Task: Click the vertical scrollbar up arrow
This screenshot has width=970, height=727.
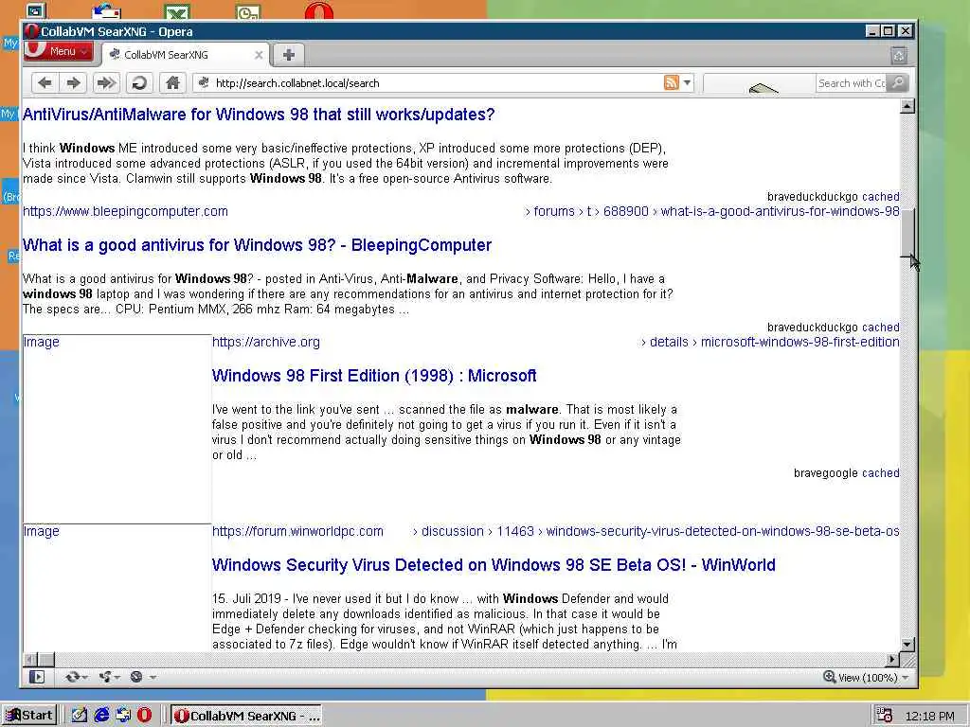Action: coord(907,106)
